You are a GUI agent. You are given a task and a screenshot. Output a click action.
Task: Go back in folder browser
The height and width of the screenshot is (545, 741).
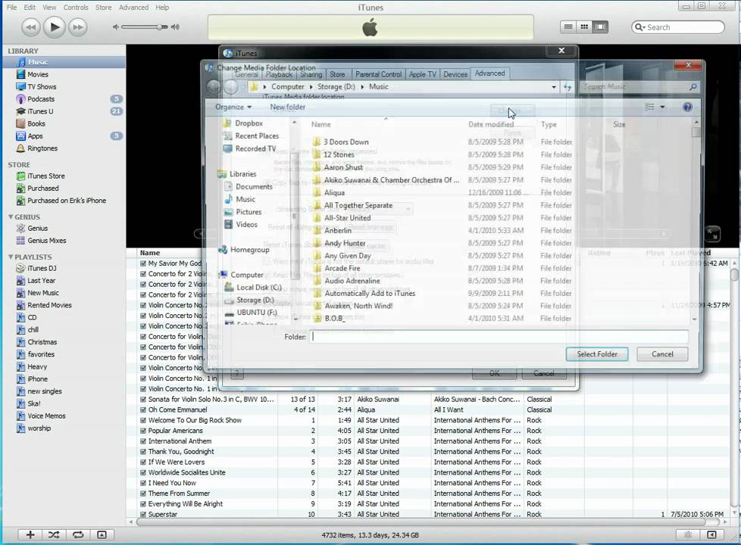tap(214, 87)
